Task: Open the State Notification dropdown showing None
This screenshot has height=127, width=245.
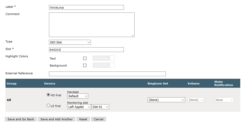Action: (x=224, y=100)
